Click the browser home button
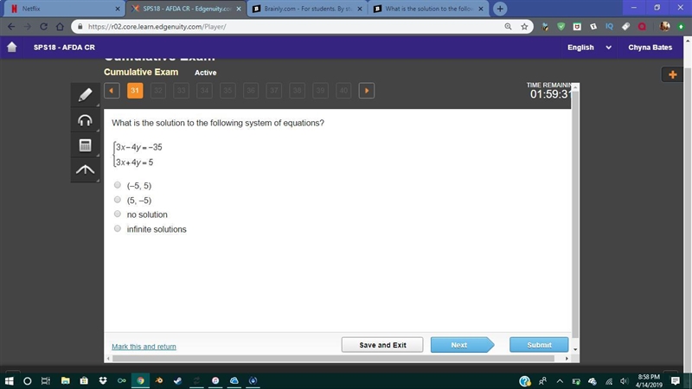 tap(60, 27)
